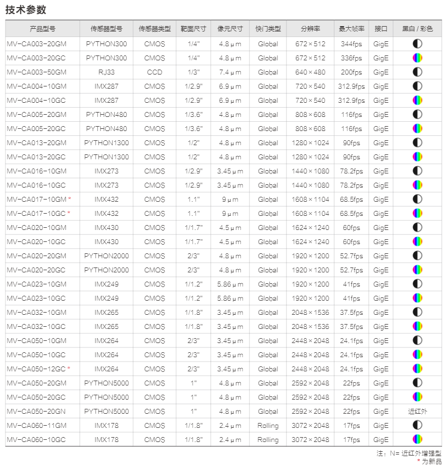Click the color icon for MV-CA060-10GC
This screenshot has width=447, height=467.
tap(417, 440)
